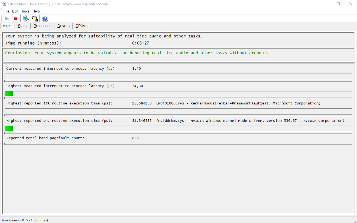Click the current latency value 3,40

[x=137, y=69]
